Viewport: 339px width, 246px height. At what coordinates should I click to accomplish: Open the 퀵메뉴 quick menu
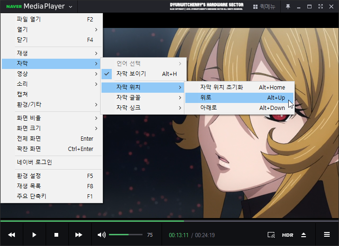[x=264, y=7]
